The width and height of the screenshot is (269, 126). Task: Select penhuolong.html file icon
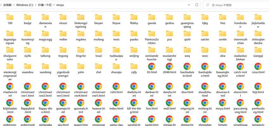pyautogui.click(x=258, y=103)
